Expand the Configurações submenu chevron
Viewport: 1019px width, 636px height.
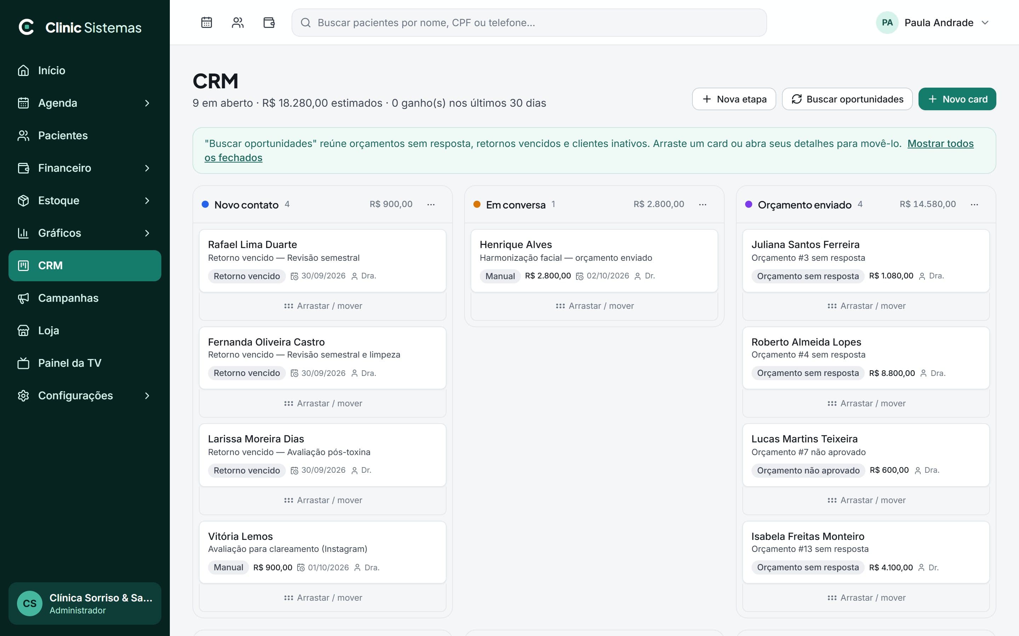click(147, 395)
